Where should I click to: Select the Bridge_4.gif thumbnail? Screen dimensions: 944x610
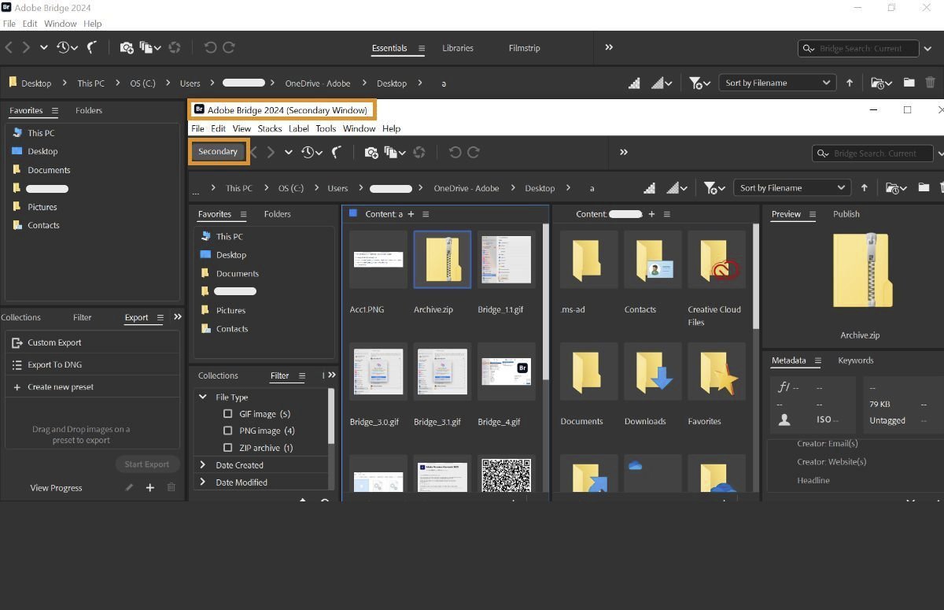pyautogui.click(x=506, y=372)
